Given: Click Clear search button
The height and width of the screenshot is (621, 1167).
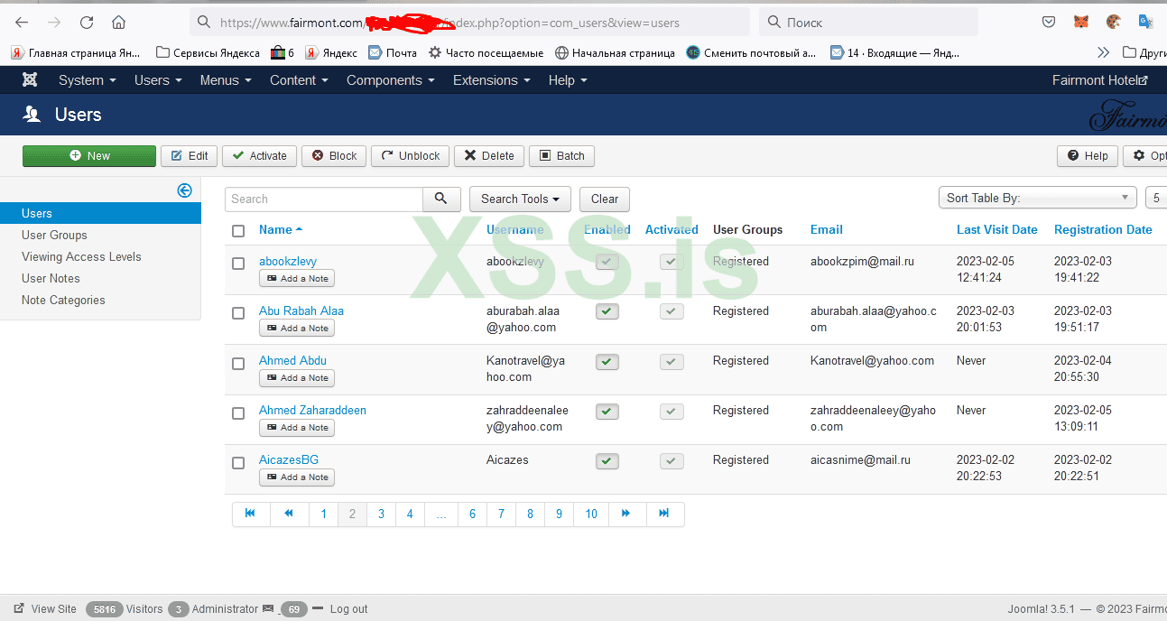Looking at the screenshot, I should point(605,199).
